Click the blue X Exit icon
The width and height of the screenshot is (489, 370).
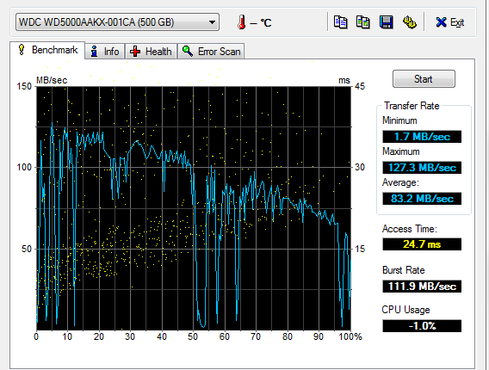441,22
